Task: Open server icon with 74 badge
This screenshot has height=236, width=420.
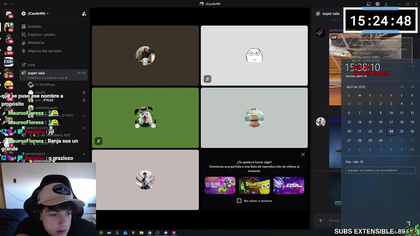Action: [9, 73]
